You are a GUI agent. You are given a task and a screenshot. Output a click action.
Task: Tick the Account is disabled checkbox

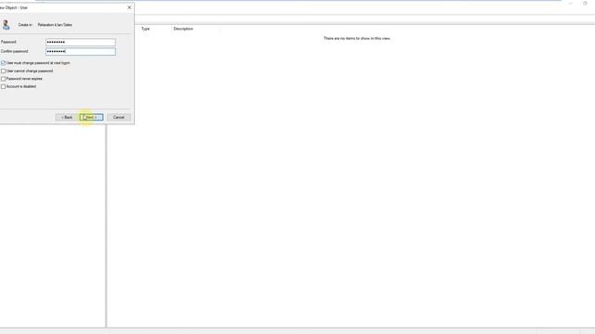click(x=4, y=86)
